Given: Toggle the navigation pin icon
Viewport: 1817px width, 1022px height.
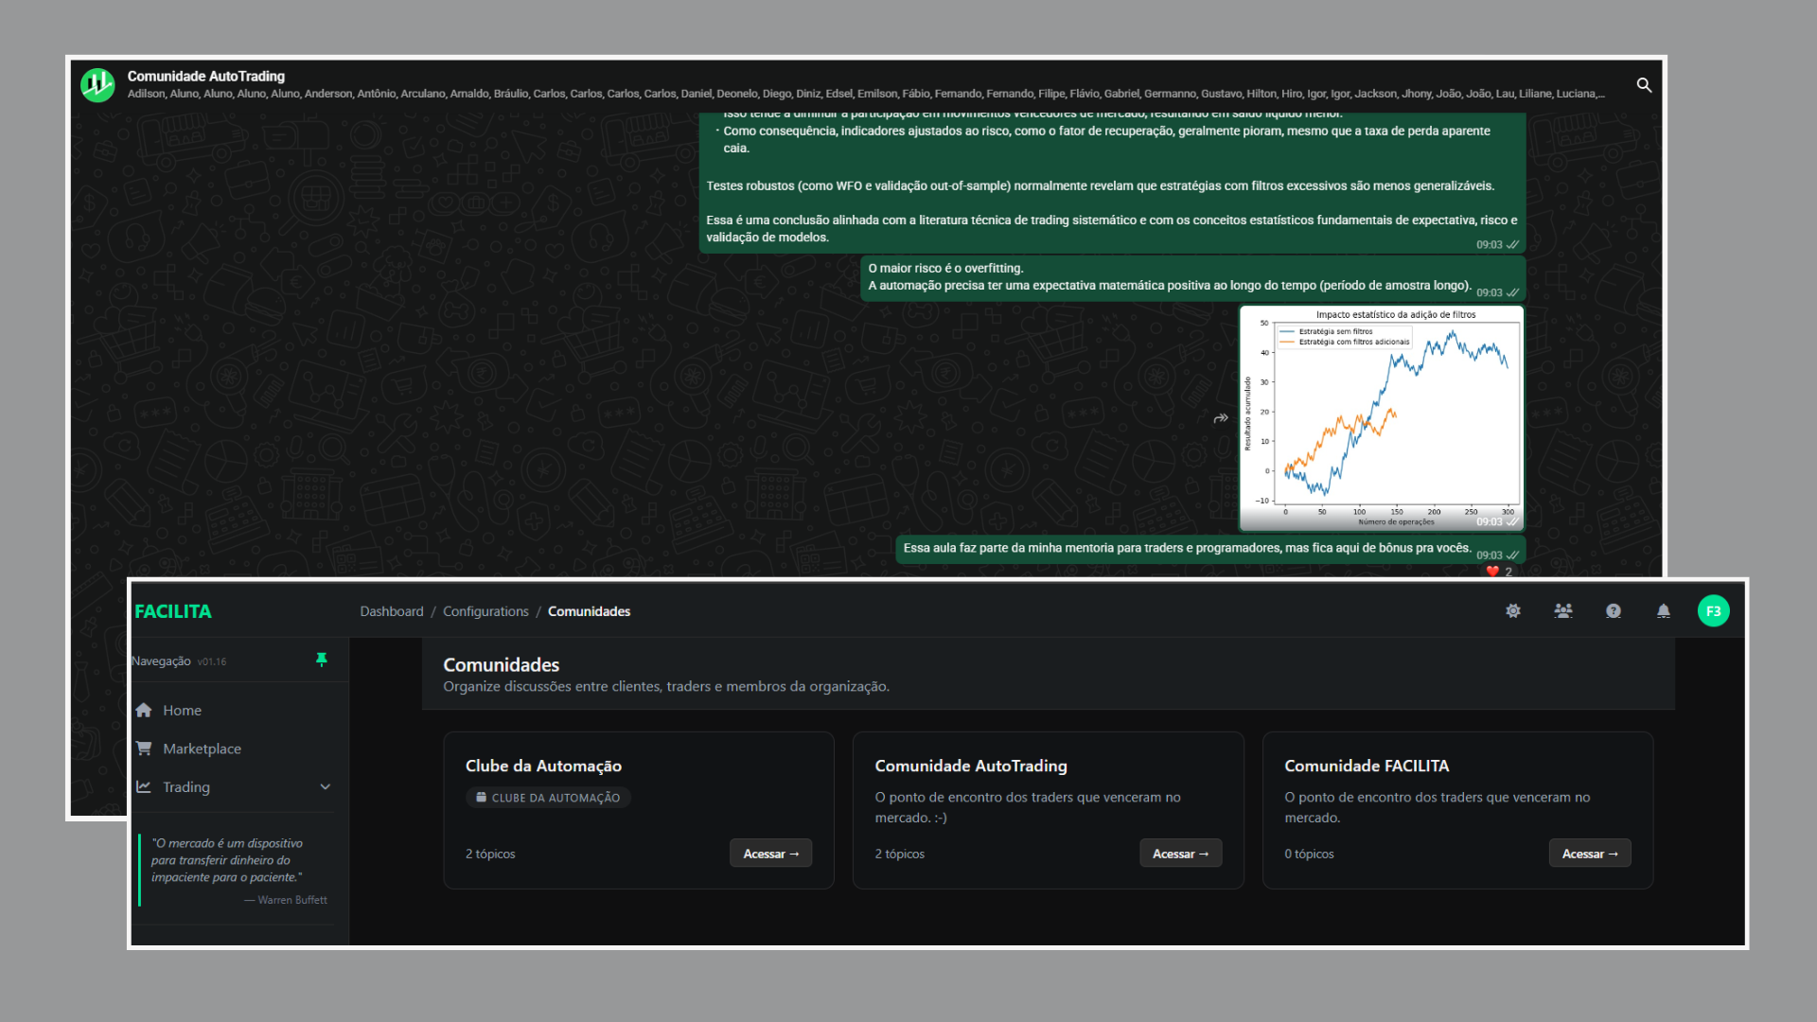Looking at the screenshot, I should pyautogui.click(x=322, y=660).
